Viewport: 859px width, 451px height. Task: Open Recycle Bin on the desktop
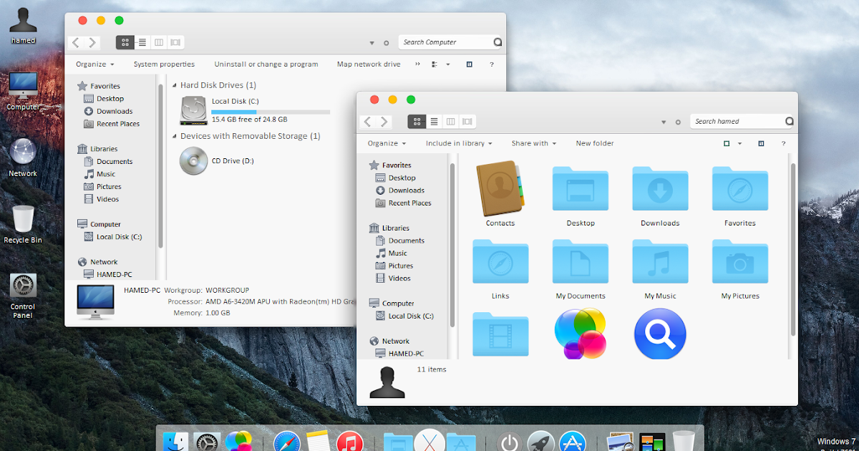pos(23,219)
